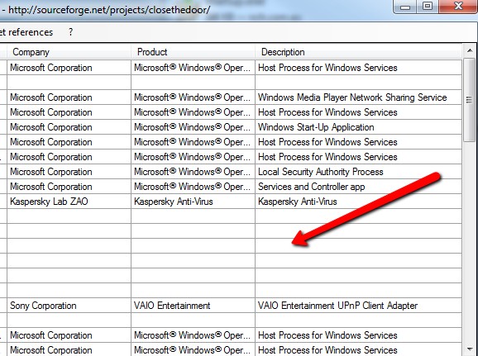Open the ? help menu
The height and width of the screenshot is (356, 478).
[71, 32]
